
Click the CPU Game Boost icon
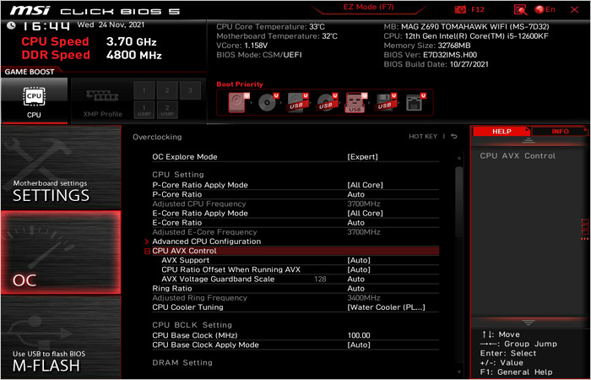coord(34,100)
